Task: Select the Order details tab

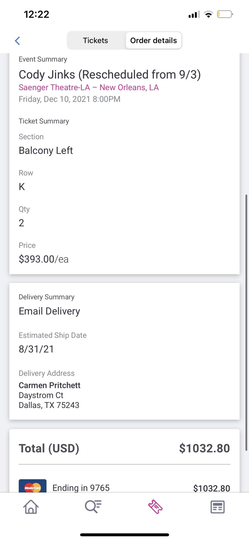Action: (x=153, y=41)
